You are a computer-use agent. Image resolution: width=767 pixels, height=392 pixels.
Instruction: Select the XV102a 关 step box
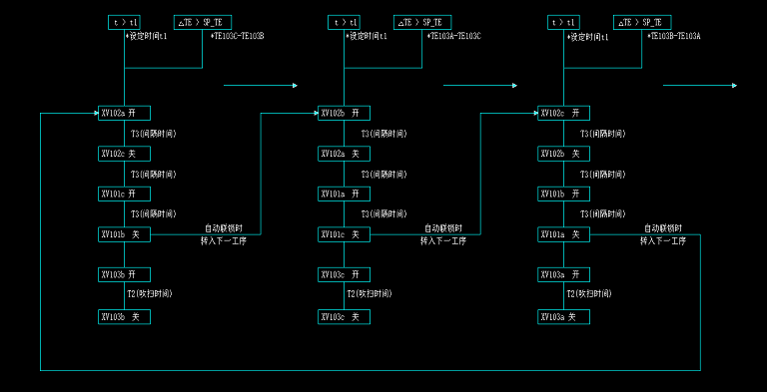[344, 154]
